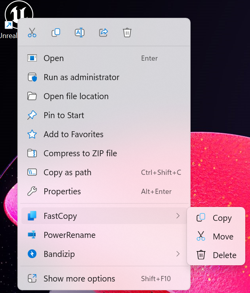Click the Shift+F10 shortcut text
The image size is (250, 293).
[x=156, y=279]
